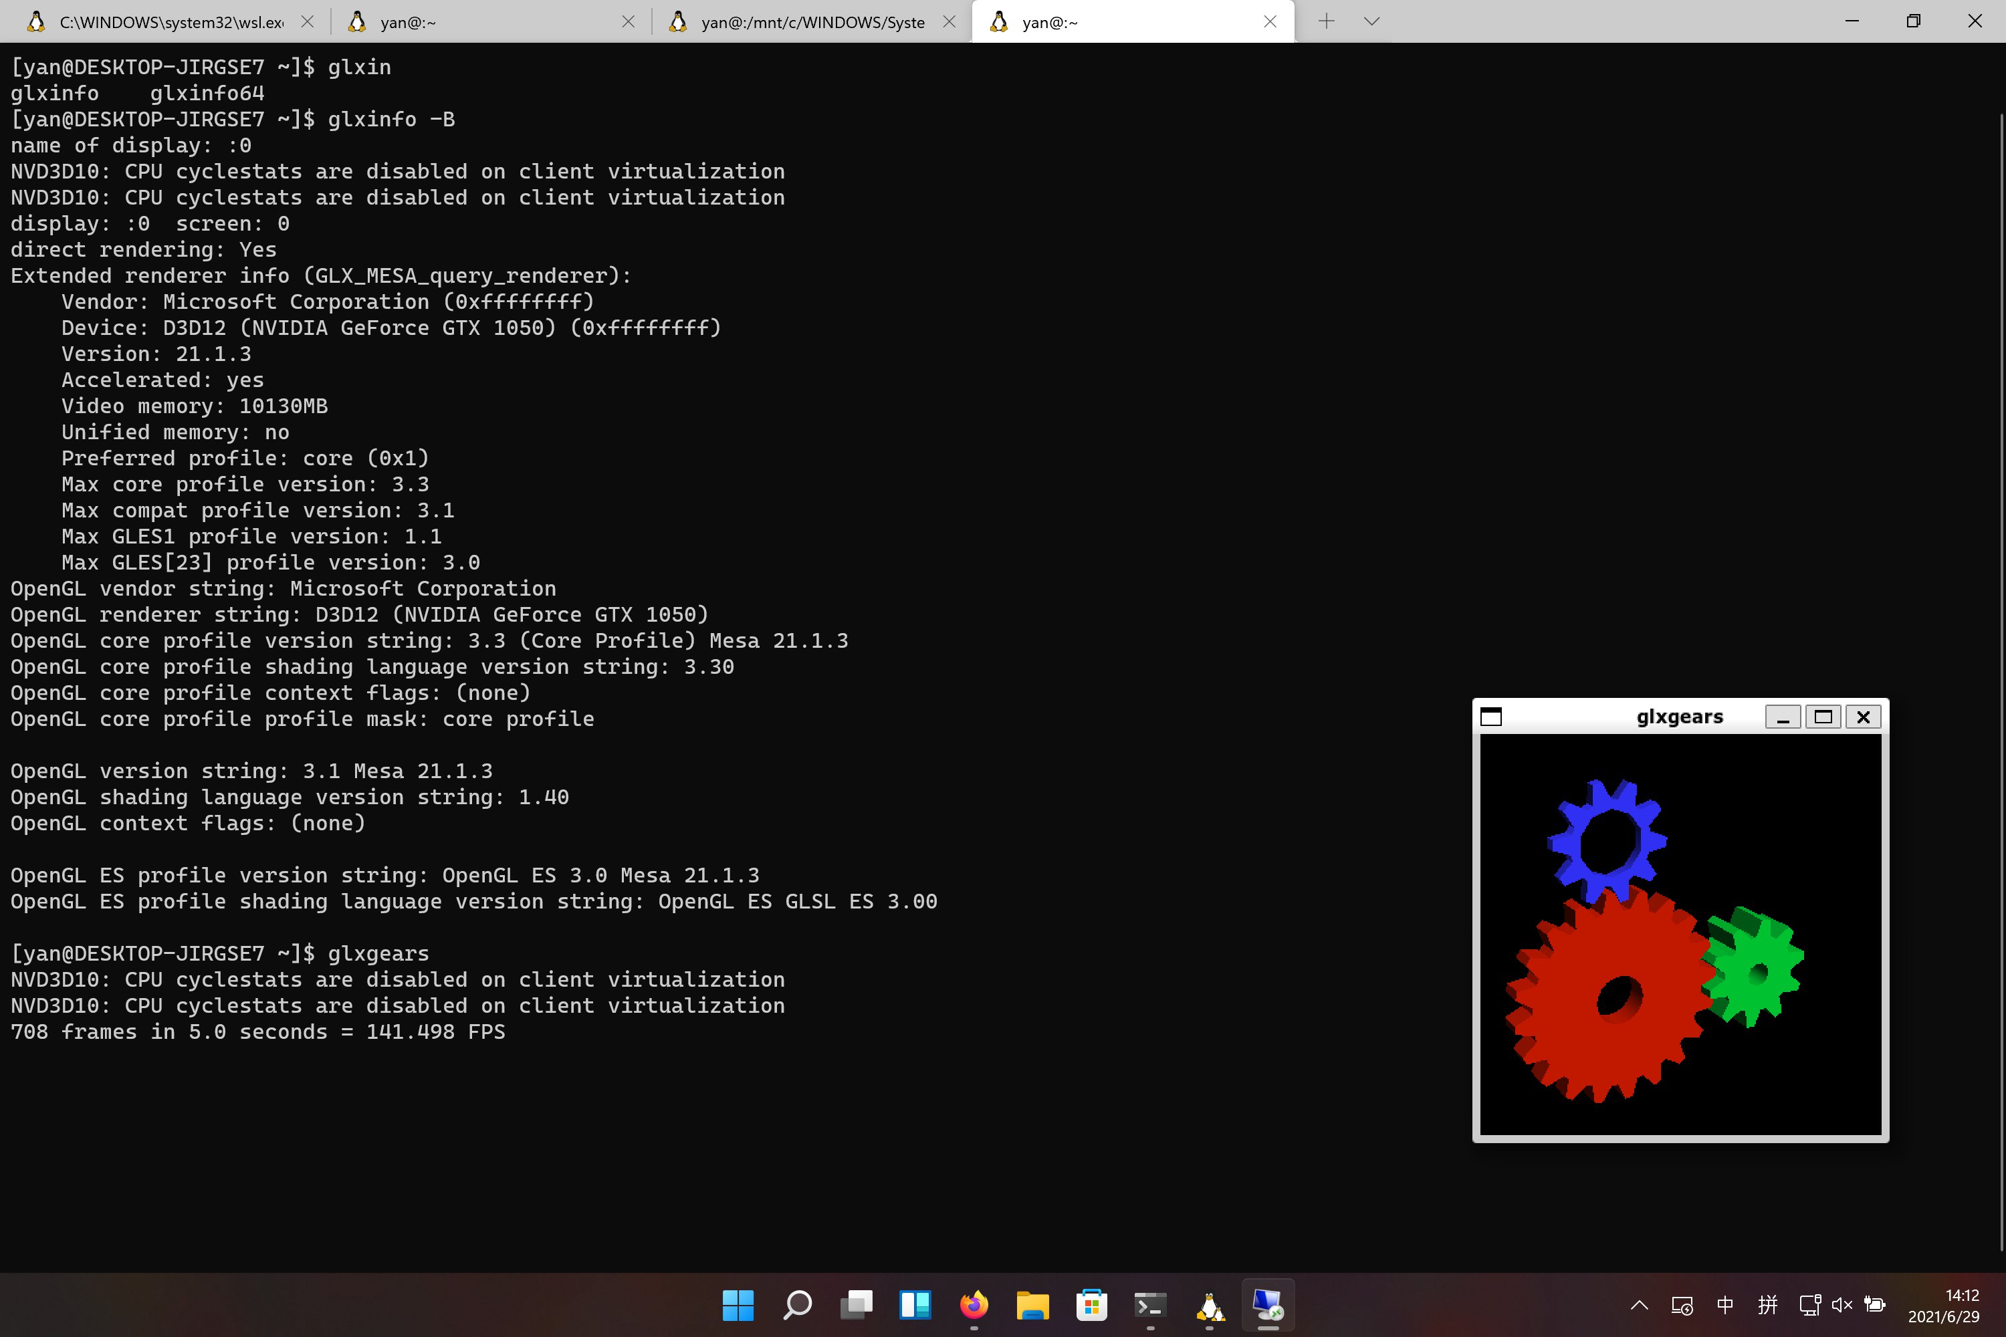This screenshot has width=2006, height=1337.
Task: Click the glxgears title bar text
Action: pos(1679,717)
